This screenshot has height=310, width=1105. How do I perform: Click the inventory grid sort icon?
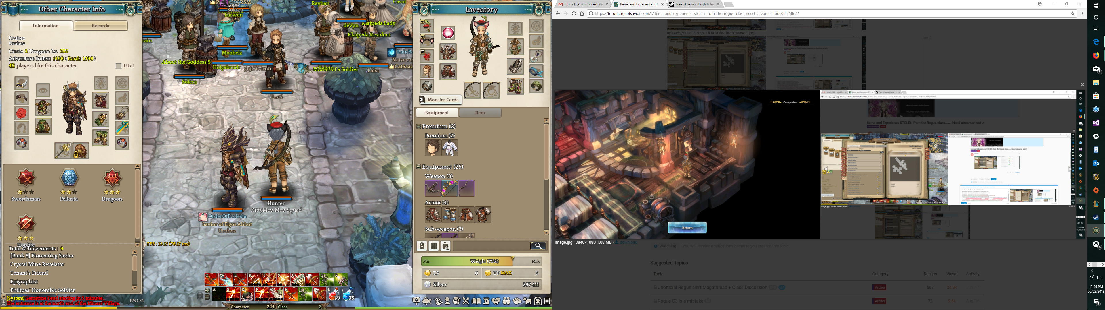[x=434, y=246]
